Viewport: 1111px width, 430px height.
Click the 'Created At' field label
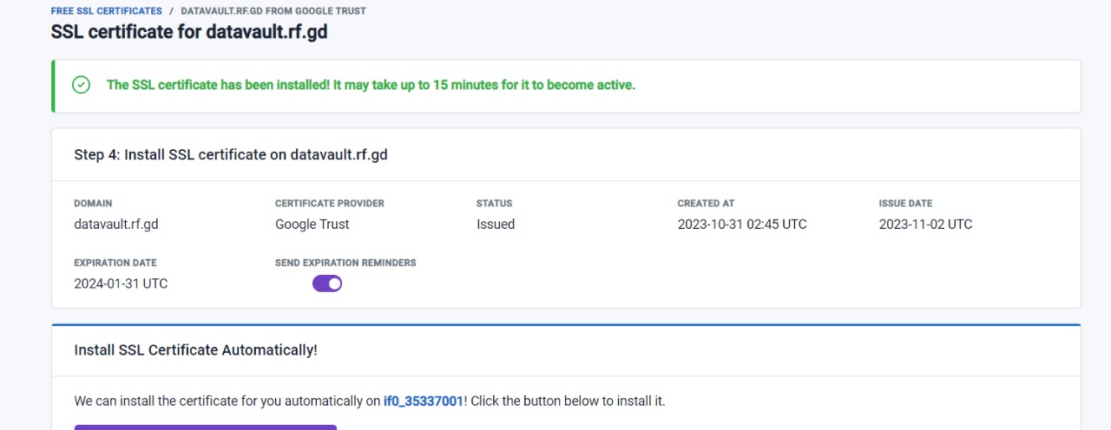[706, 204]
